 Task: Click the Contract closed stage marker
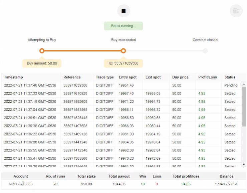(205, 51)
